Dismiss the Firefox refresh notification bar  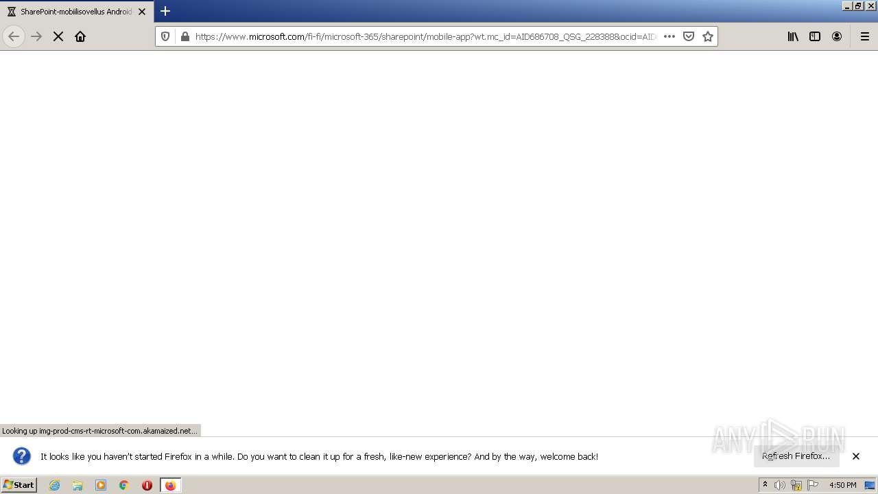point(856,456)
